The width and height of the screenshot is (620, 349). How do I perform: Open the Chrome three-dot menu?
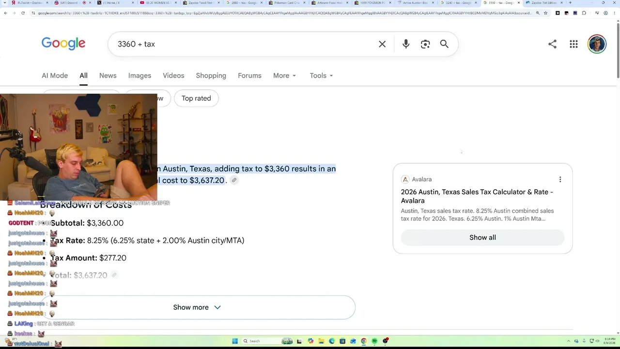615,13
